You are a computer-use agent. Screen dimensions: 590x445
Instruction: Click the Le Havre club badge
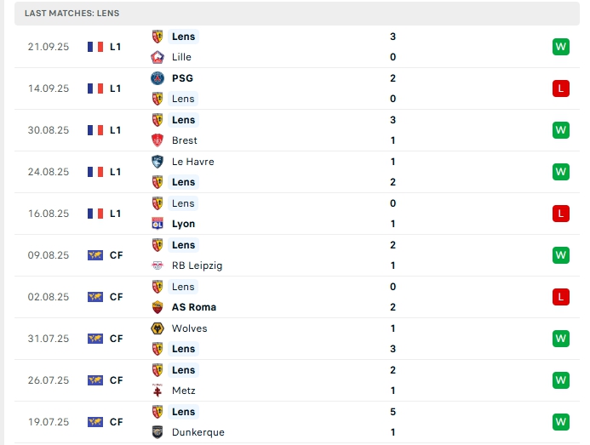[158, 162]
